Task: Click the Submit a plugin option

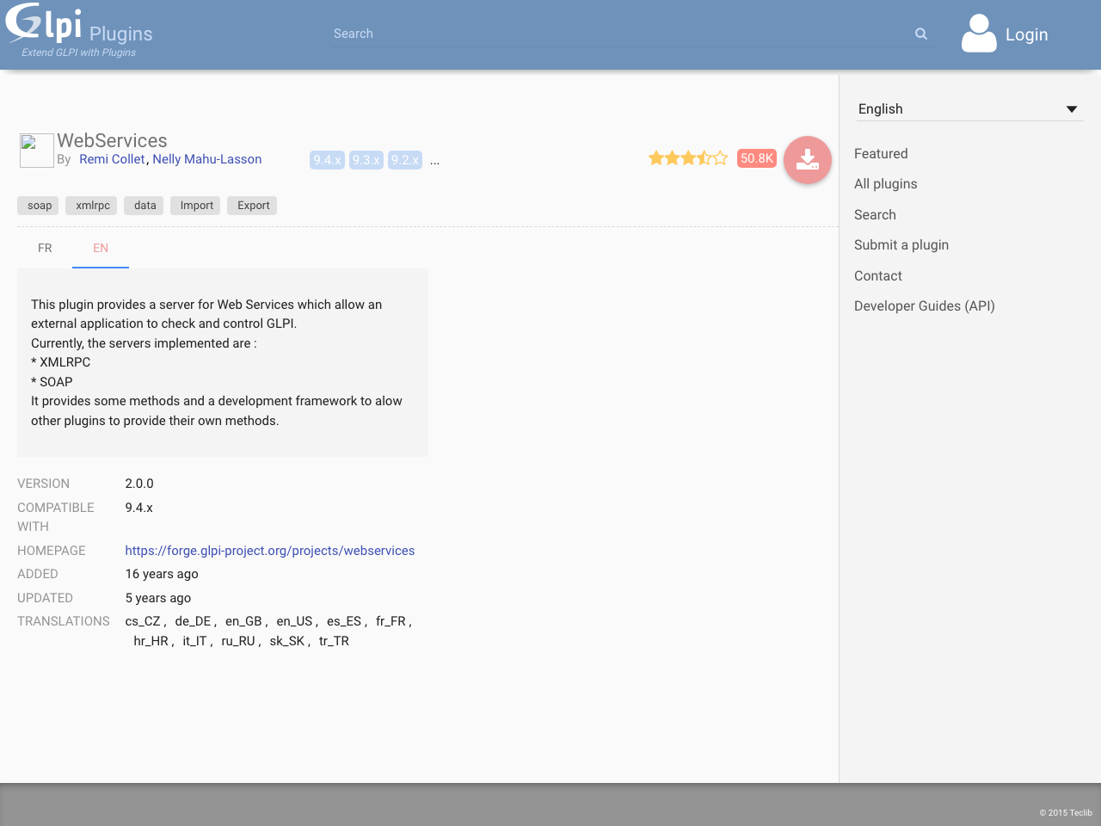Action: [901, 244]
